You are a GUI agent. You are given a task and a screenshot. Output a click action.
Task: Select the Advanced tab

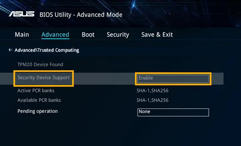(x=55, y=34)
